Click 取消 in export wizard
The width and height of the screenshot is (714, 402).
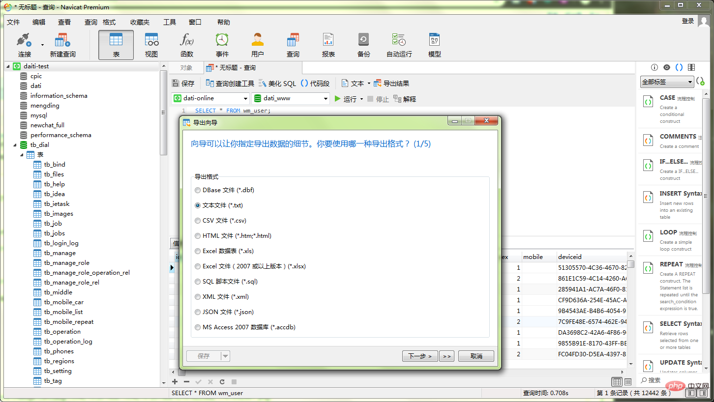tap(476, 356)
